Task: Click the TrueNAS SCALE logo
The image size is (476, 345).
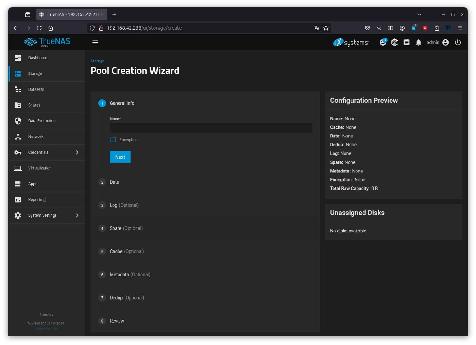Action: coord(47,42)
